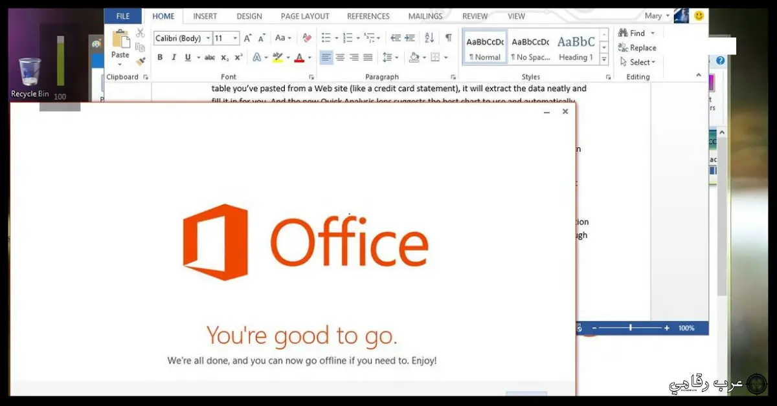Apply the red font color

point(299,58)
